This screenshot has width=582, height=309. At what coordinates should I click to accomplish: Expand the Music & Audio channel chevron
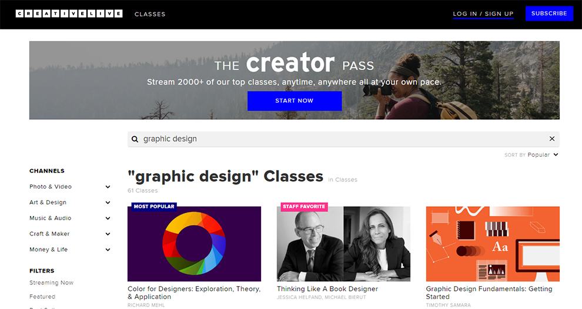(x=108, y=218)
